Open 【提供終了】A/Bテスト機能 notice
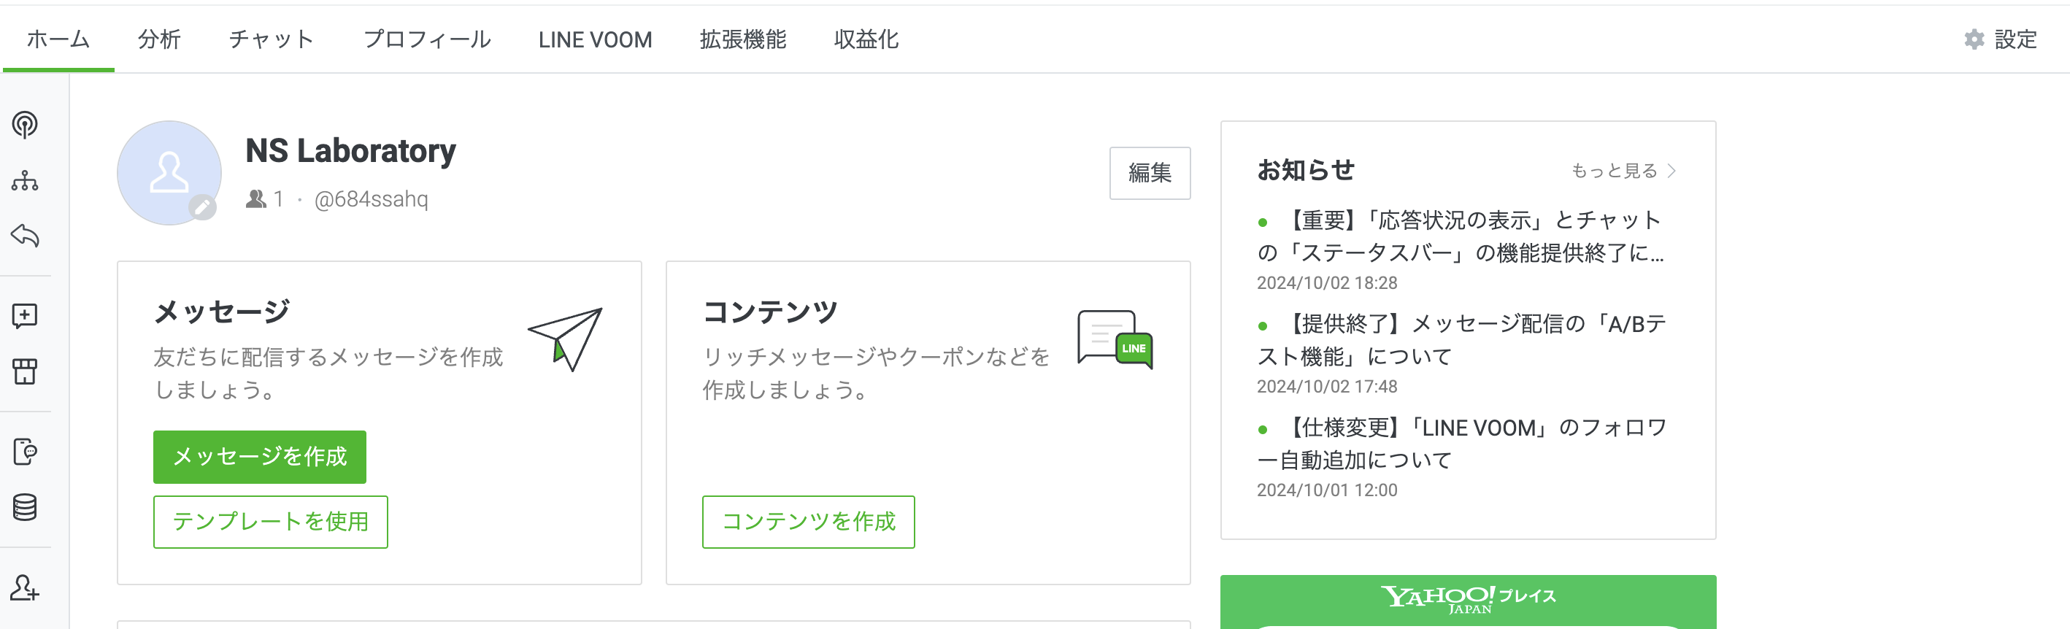This screenshot has width=2070, height=629. [1463, 340]
